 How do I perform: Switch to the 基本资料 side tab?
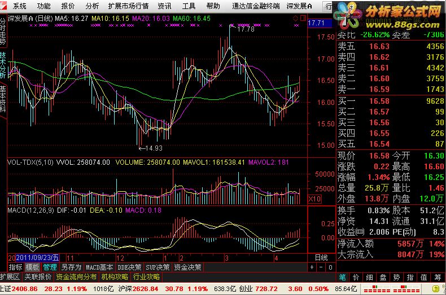[3, 99]
